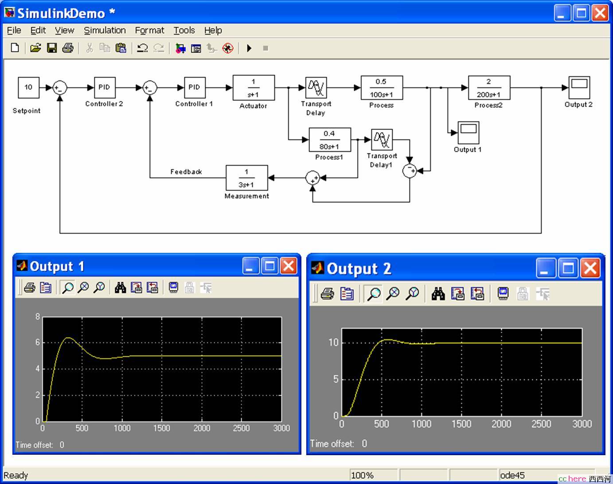
Task: Click the lock axes icon in Output 2
Action: click(x=523, y=293)
